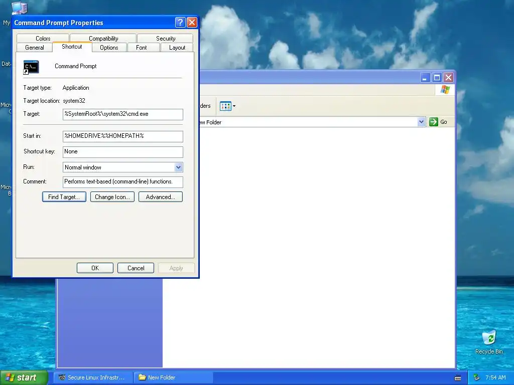Click the system tray network icon

pyautogui.click(x=476, y=377)
